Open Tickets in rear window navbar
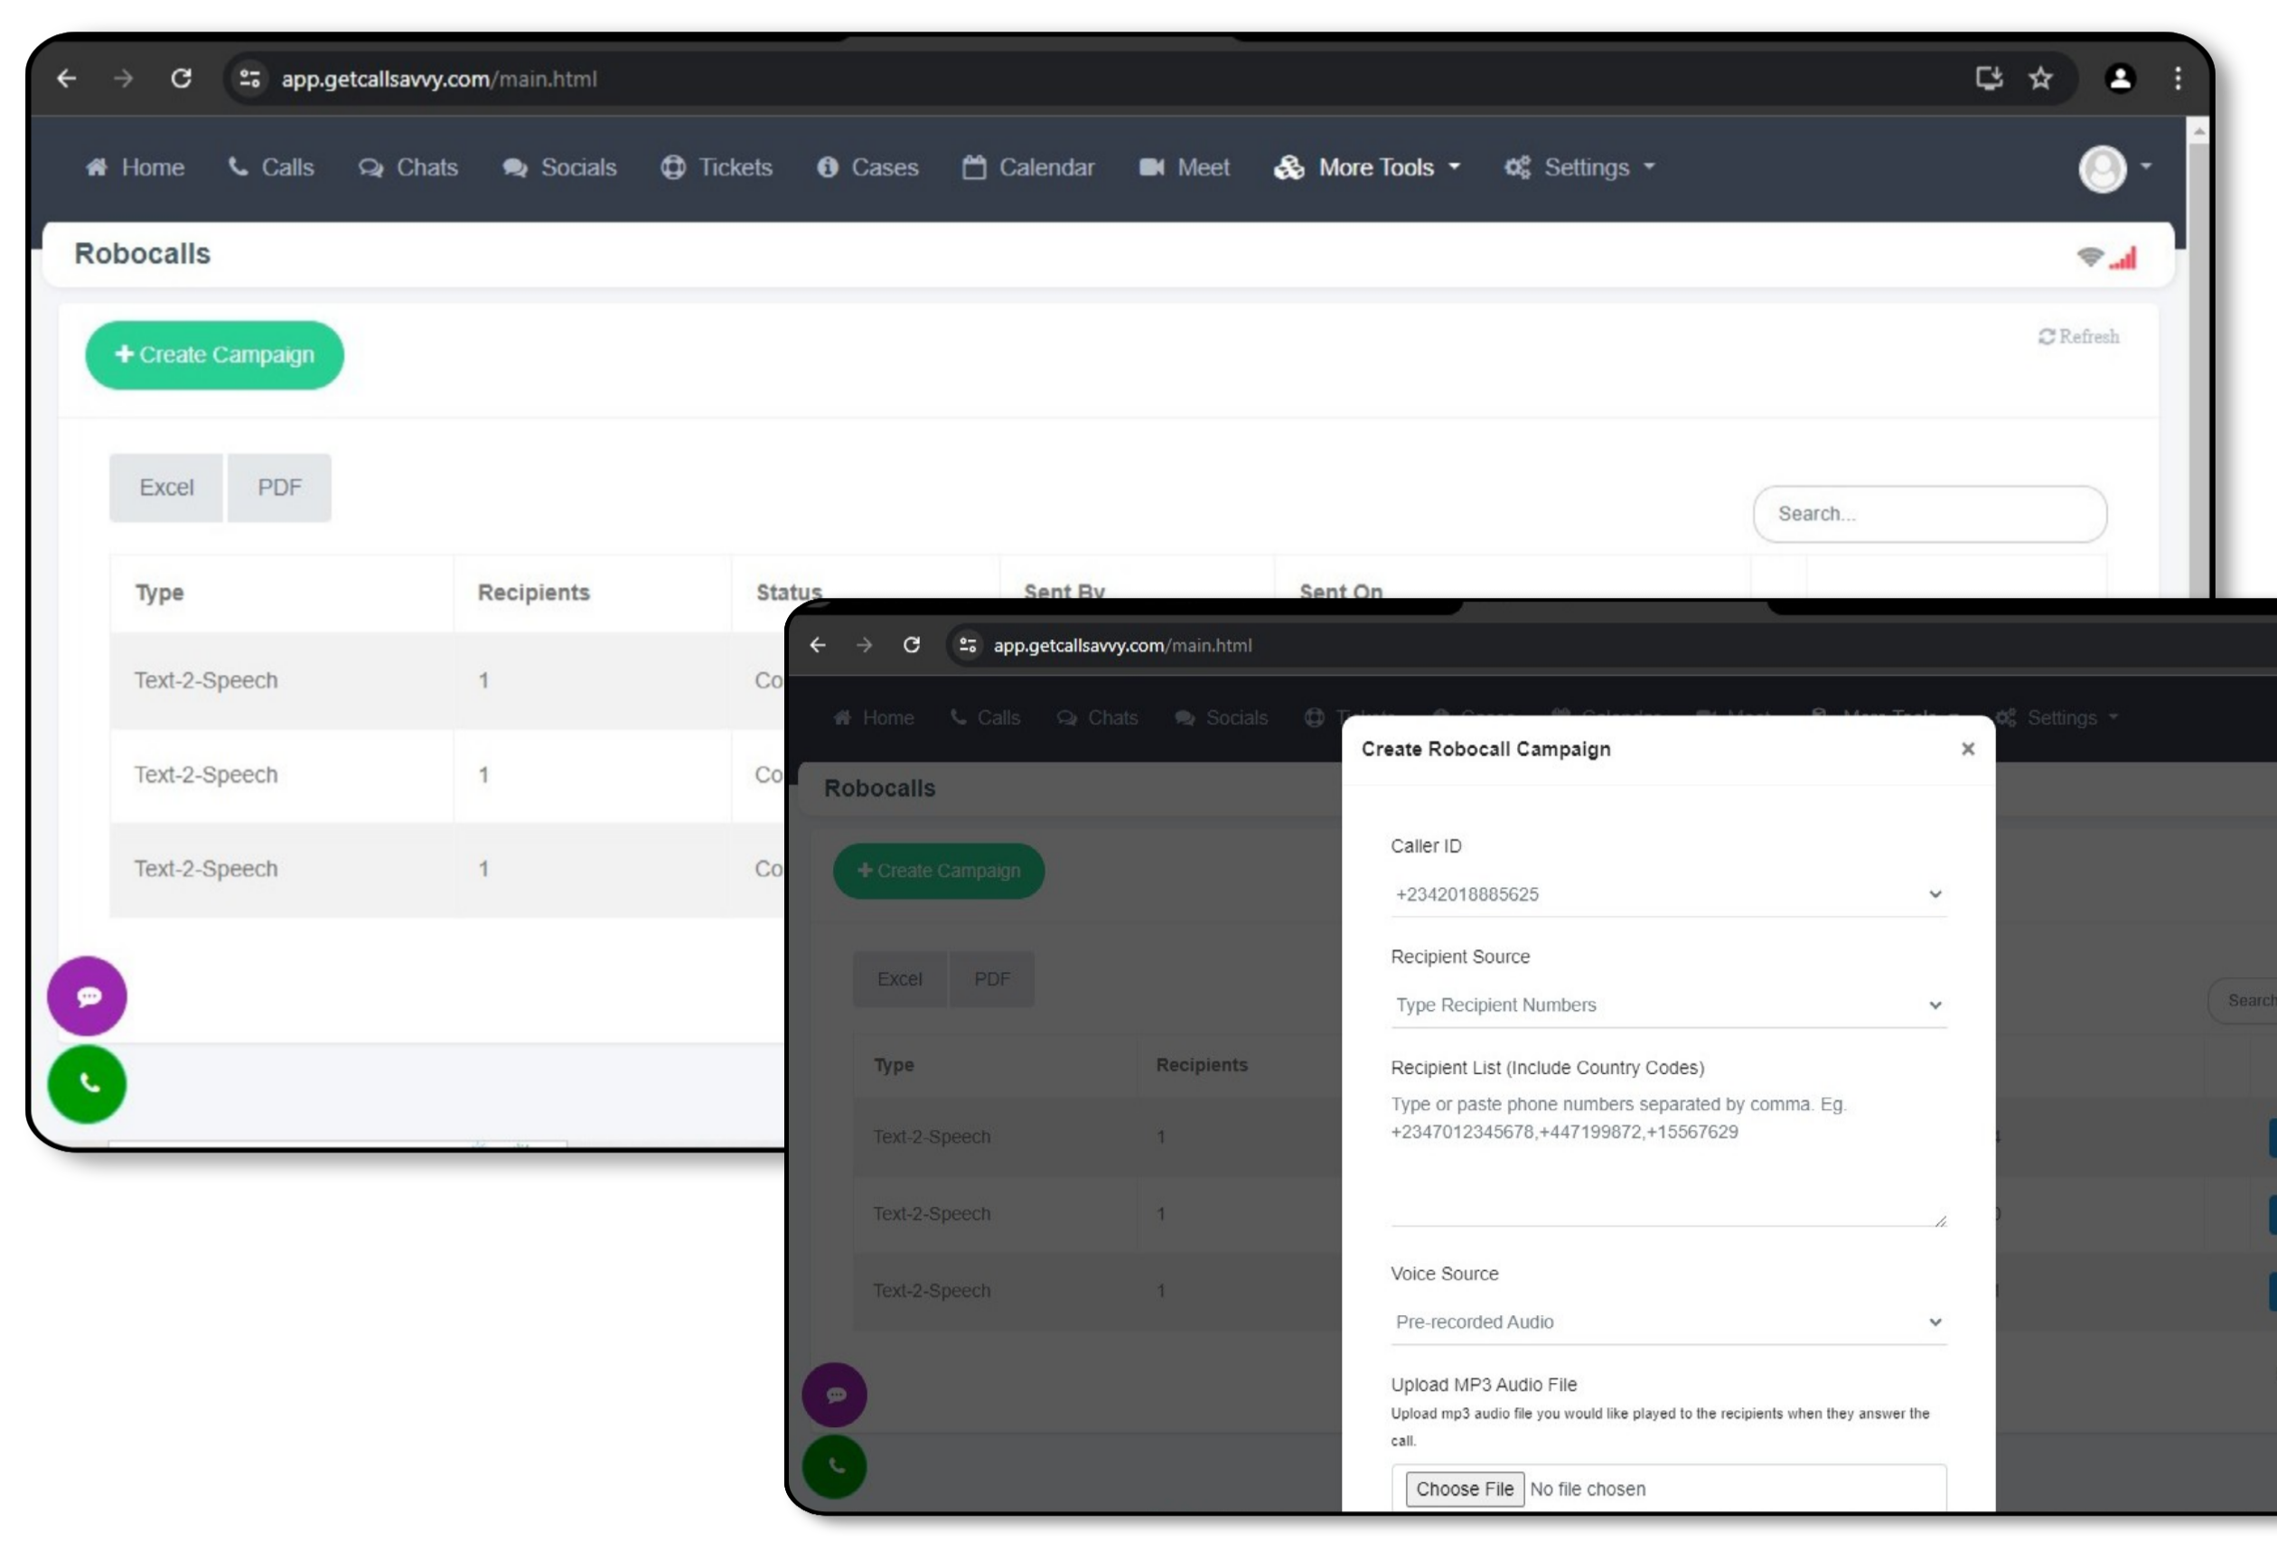The width and height of the screenshot is (2277, 1541). point(717,167)
